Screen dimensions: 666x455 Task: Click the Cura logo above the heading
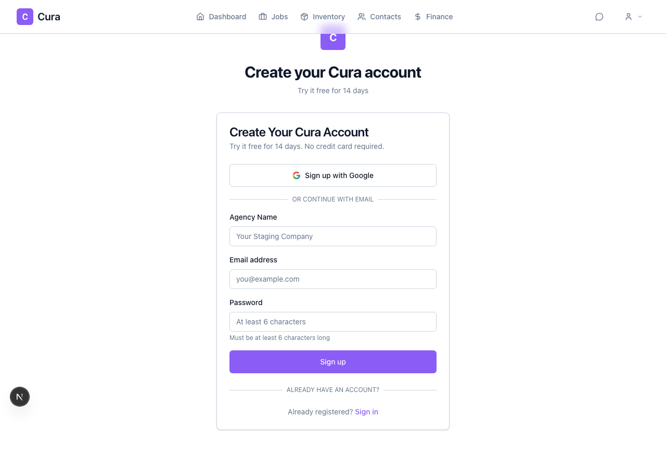click(x=332, y=39)
